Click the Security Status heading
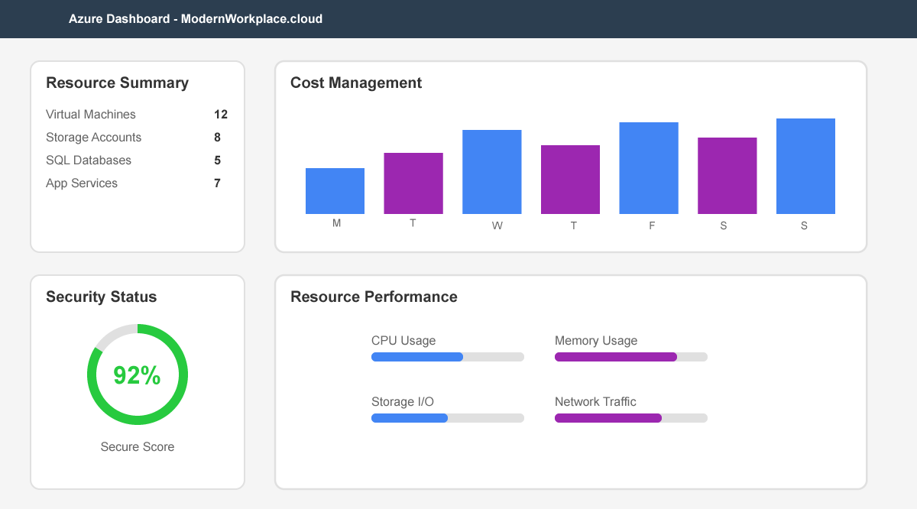The width and height of the screenshot is (917, 509). pyautogui.click(x=101, y=297)
